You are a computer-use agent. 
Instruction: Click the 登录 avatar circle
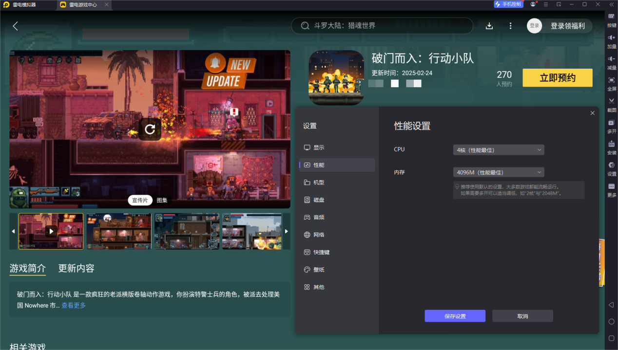535,26
